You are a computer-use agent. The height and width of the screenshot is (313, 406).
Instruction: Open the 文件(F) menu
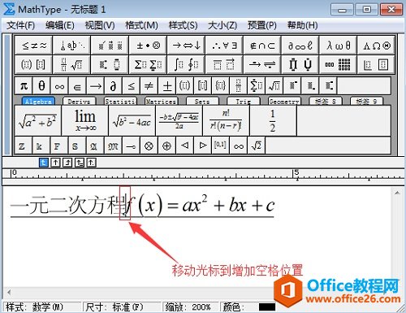pos(21,25)
